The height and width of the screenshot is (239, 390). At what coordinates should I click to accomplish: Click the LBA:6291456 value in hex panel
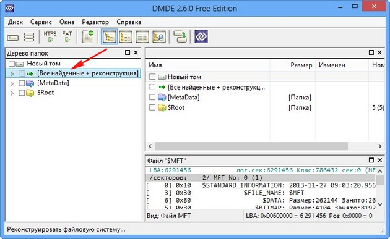click(x=170, y=170)
